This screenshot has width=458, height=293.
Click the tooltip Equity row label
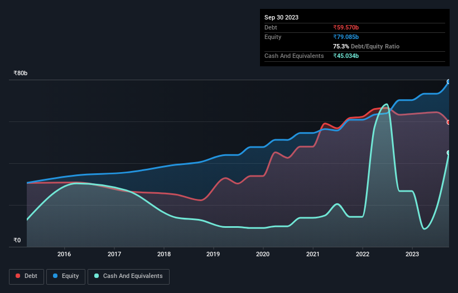[x=273, y=37]
